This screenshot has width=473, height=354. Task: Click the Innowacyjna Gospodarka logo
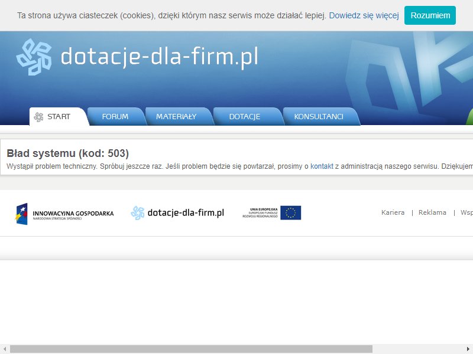64,214
